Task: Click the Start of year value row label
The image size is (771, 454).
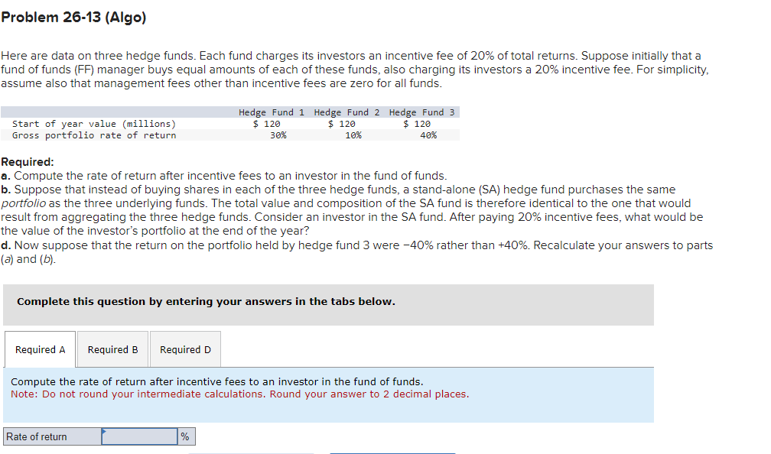Action: coord(94,124)
